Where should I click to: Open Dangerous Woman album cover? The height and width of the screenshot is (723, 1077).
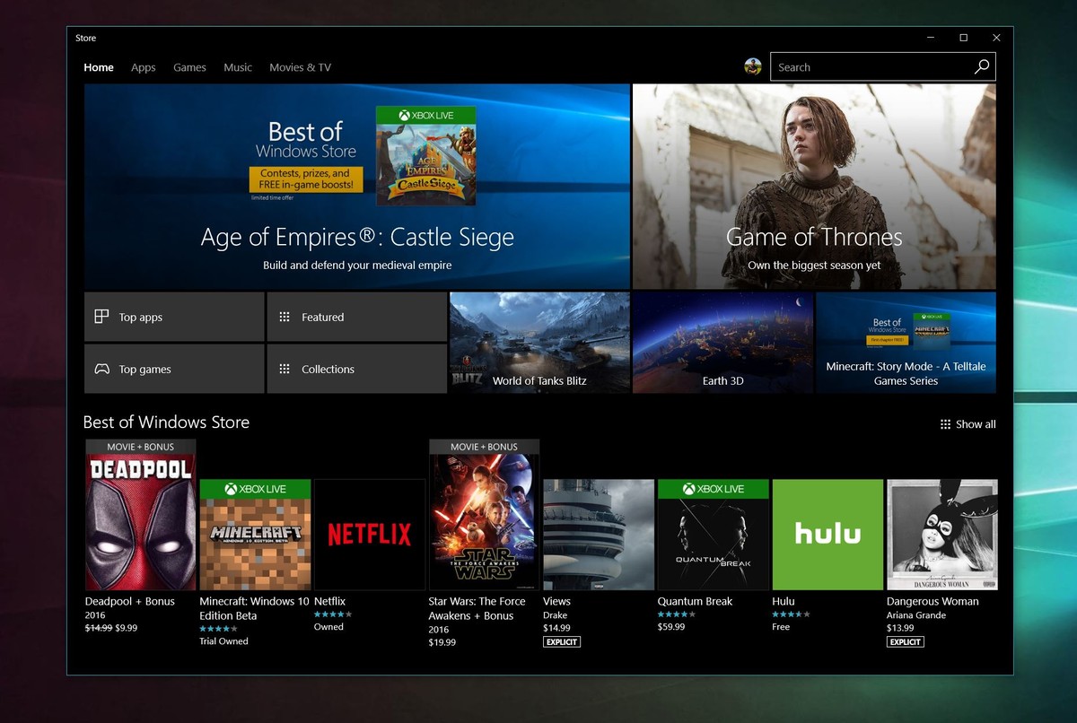(x=942, y=535)
